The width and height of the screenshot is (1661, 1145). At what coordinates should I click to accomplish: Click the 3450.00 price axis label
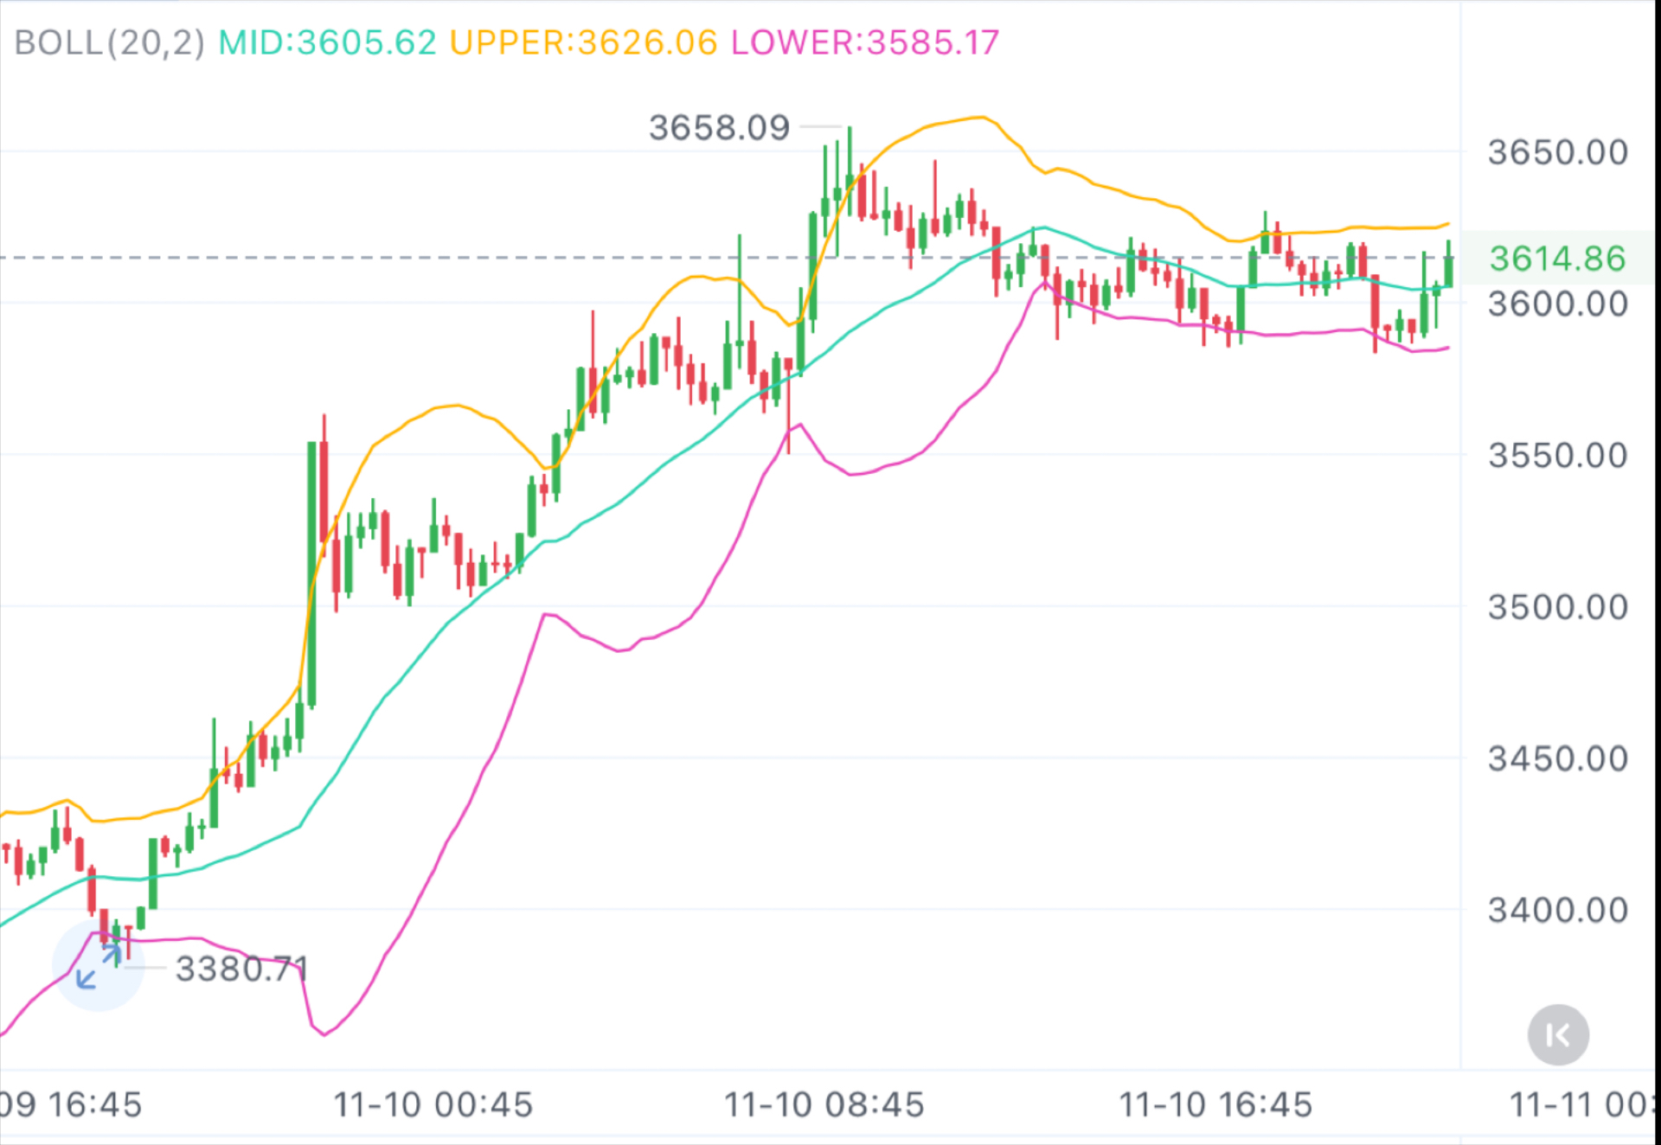[x=1558, y=758]
